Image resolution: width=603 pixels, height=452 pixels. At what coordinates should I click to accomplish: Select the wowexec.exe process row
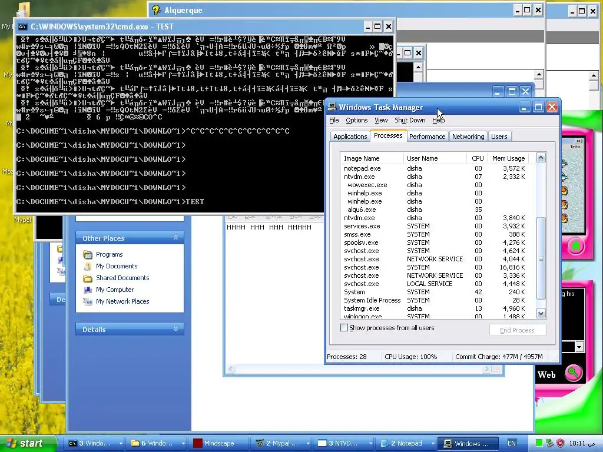[x=435, y=185]
